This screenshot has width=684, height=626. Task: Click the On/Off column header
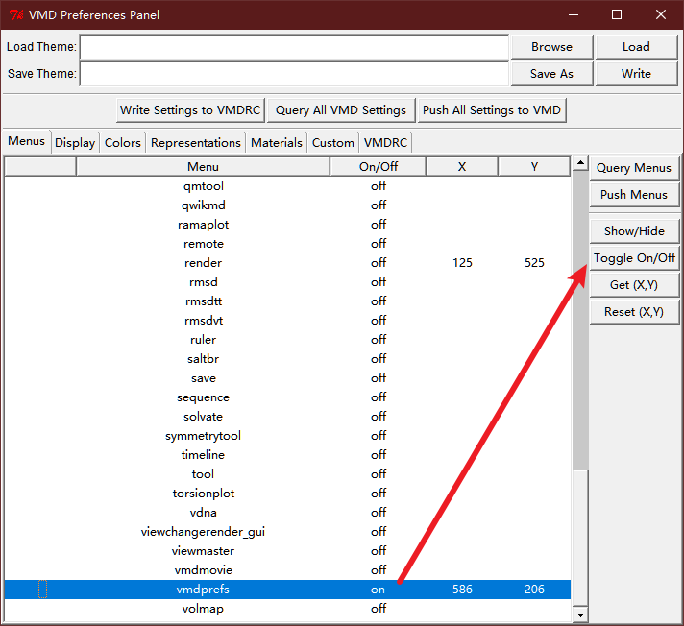coord(379,167)
